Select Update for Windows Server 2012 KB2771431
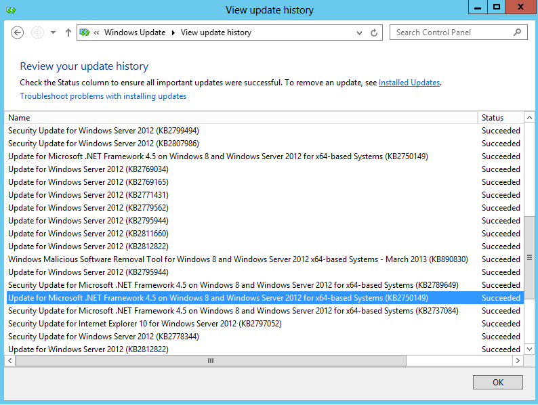 click(x=264, y=195)
